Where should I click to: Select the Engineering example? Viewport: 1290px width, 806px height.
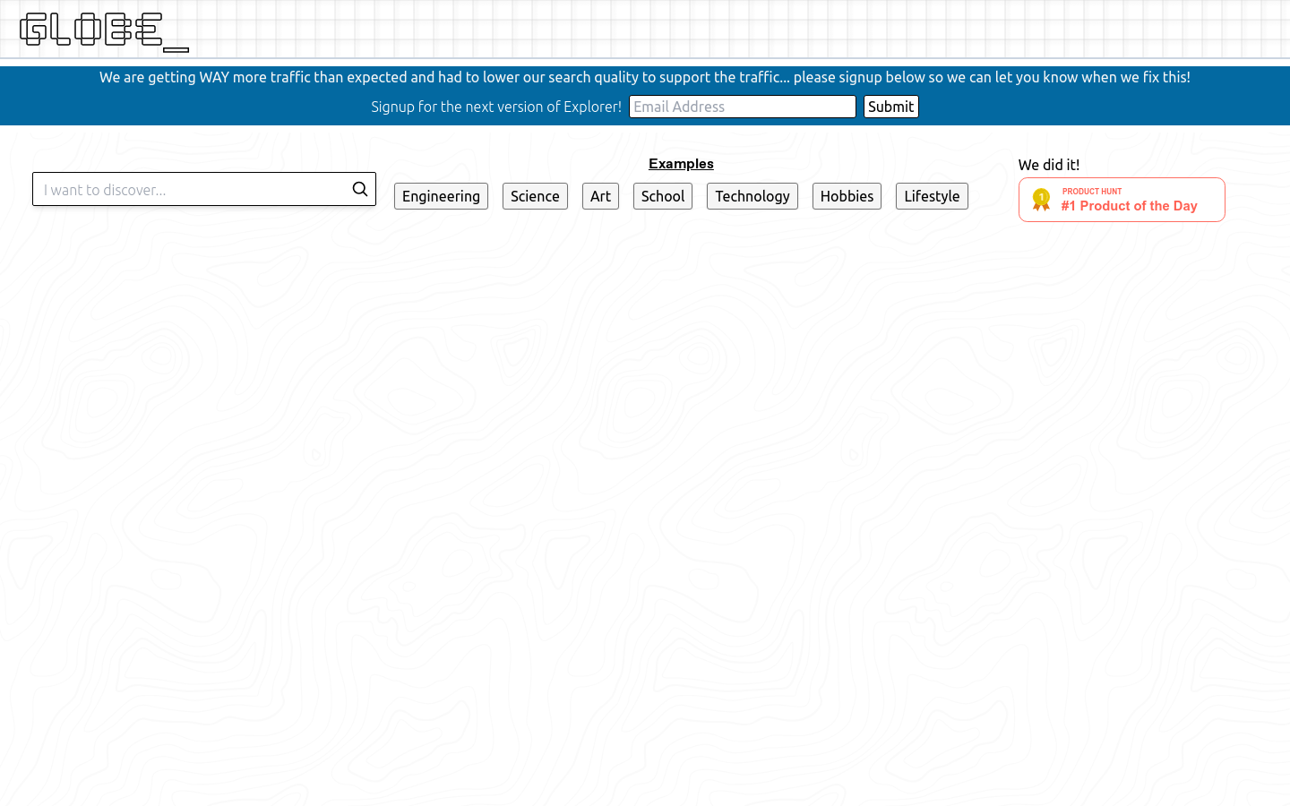tap(441, 196)
